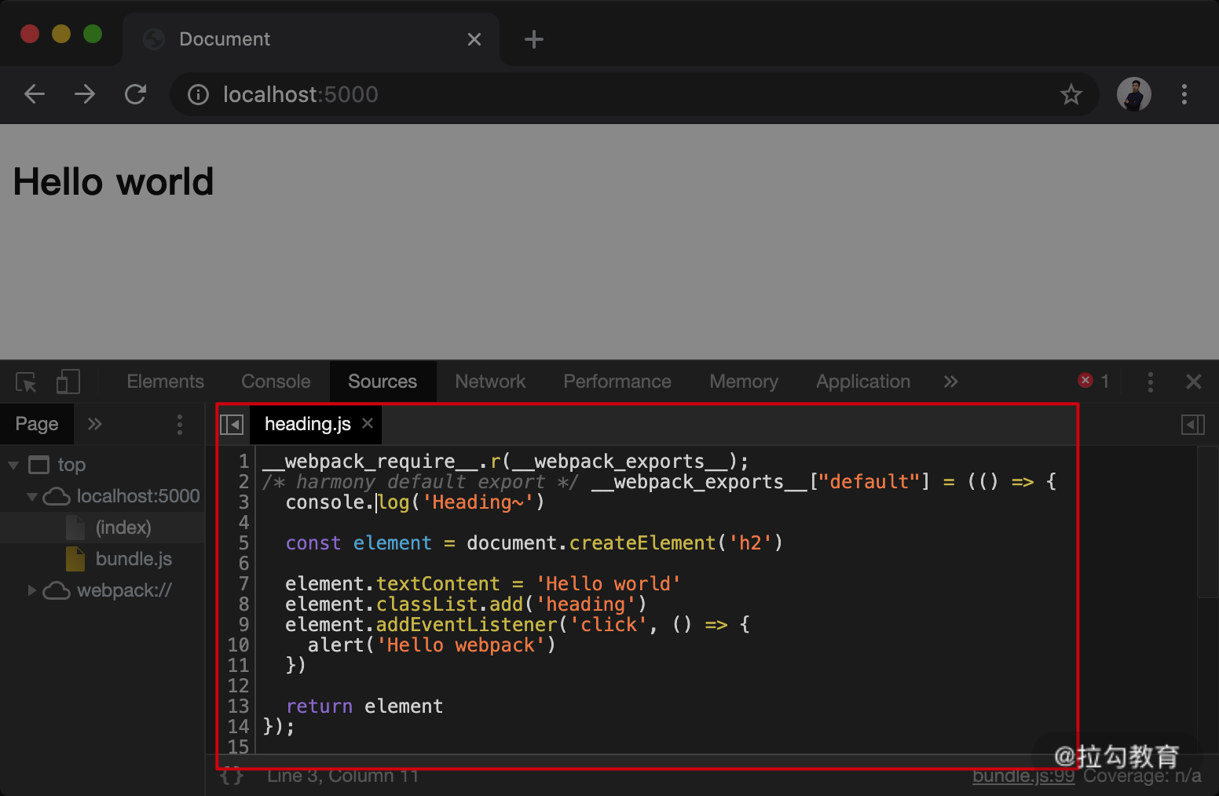This screenshot has height=796, width=1219.
Task: Follow the bundle.js:99 source link
Action: [1023, 776]
